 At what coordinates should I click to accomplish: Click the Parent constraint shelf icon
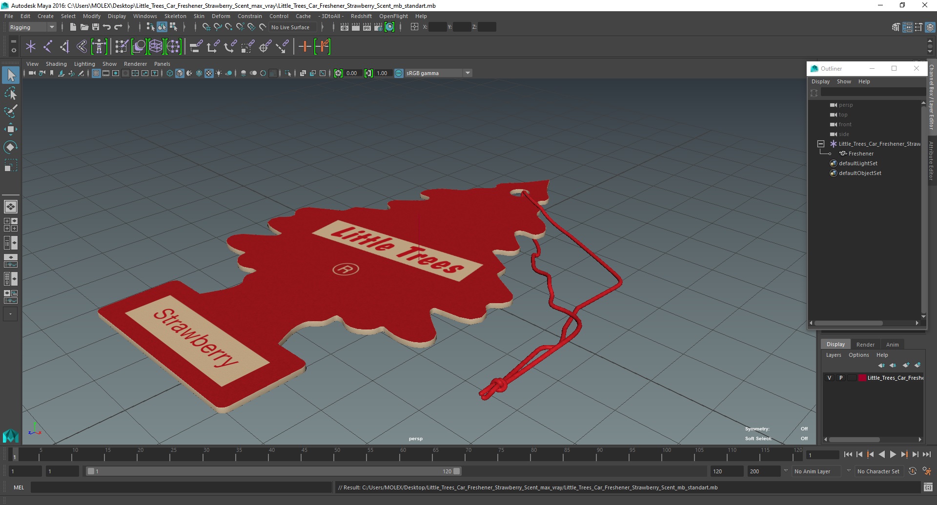pyautogui.click(x=196, y=47)
